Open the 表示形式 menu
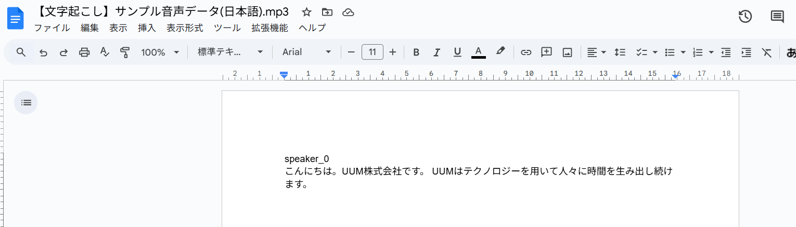This screenshot has height=227, width=796. [185, 28]
